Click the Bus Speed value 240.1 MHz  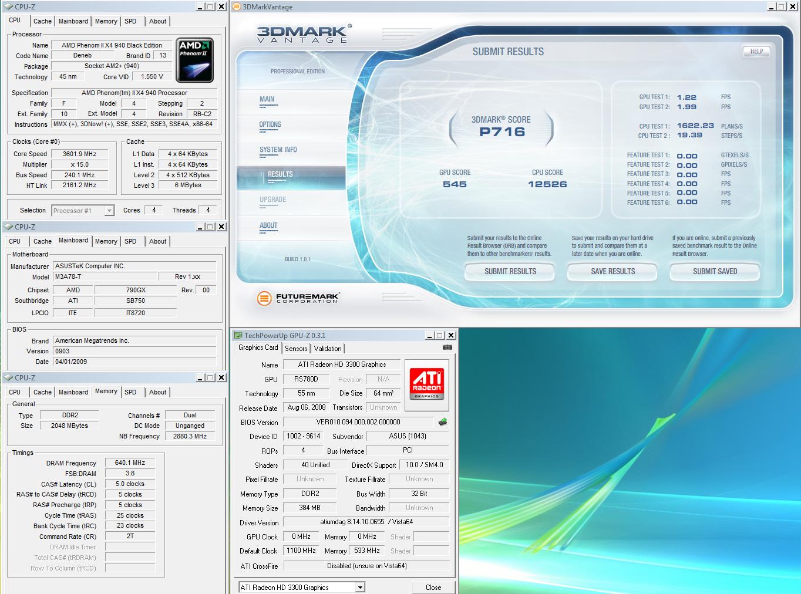coord(80,175)
